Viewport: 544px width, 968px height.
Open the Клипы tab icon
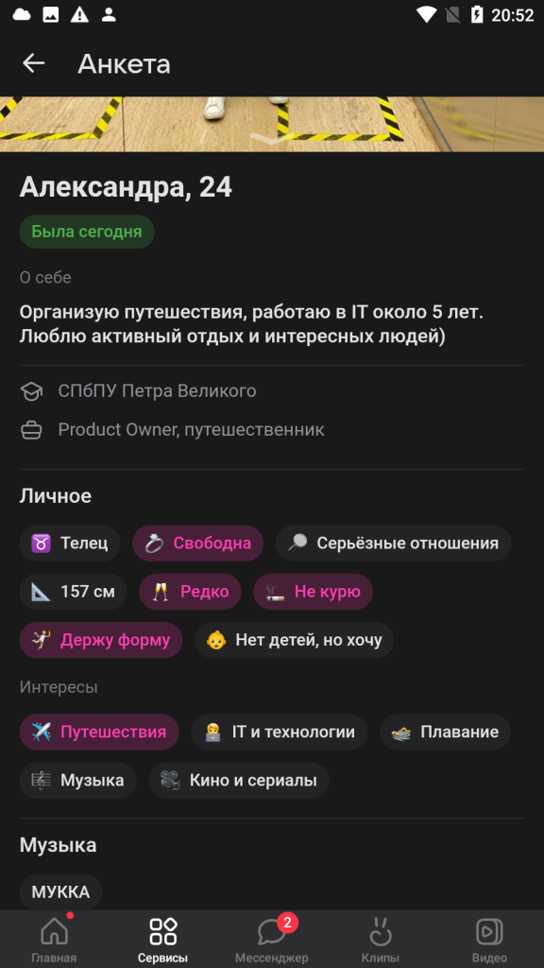(381, 931)
